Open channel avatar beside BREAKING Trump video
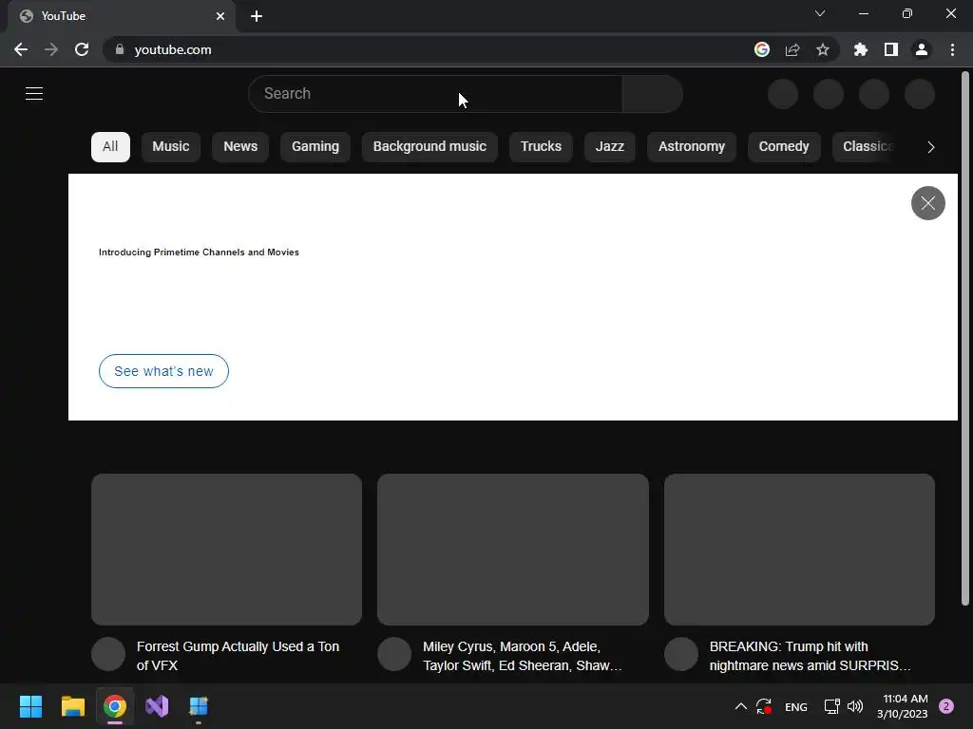This screenshot has width=973, height=729. pyautogui.click(x=681, y=654)
